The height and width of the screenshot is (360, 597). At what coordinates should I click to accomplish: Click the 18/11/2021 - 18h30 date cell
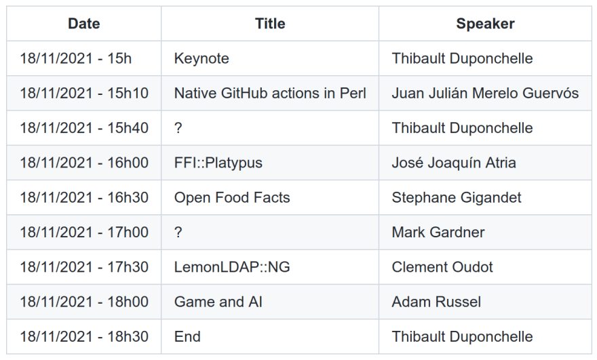point(83,336)
